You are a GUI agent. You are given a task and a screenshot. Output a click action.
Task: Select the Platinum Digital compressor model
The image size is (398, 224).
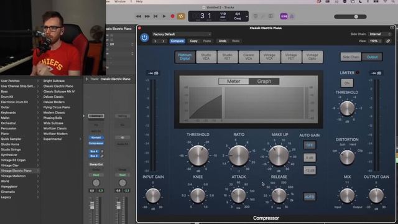pos(185,57)
